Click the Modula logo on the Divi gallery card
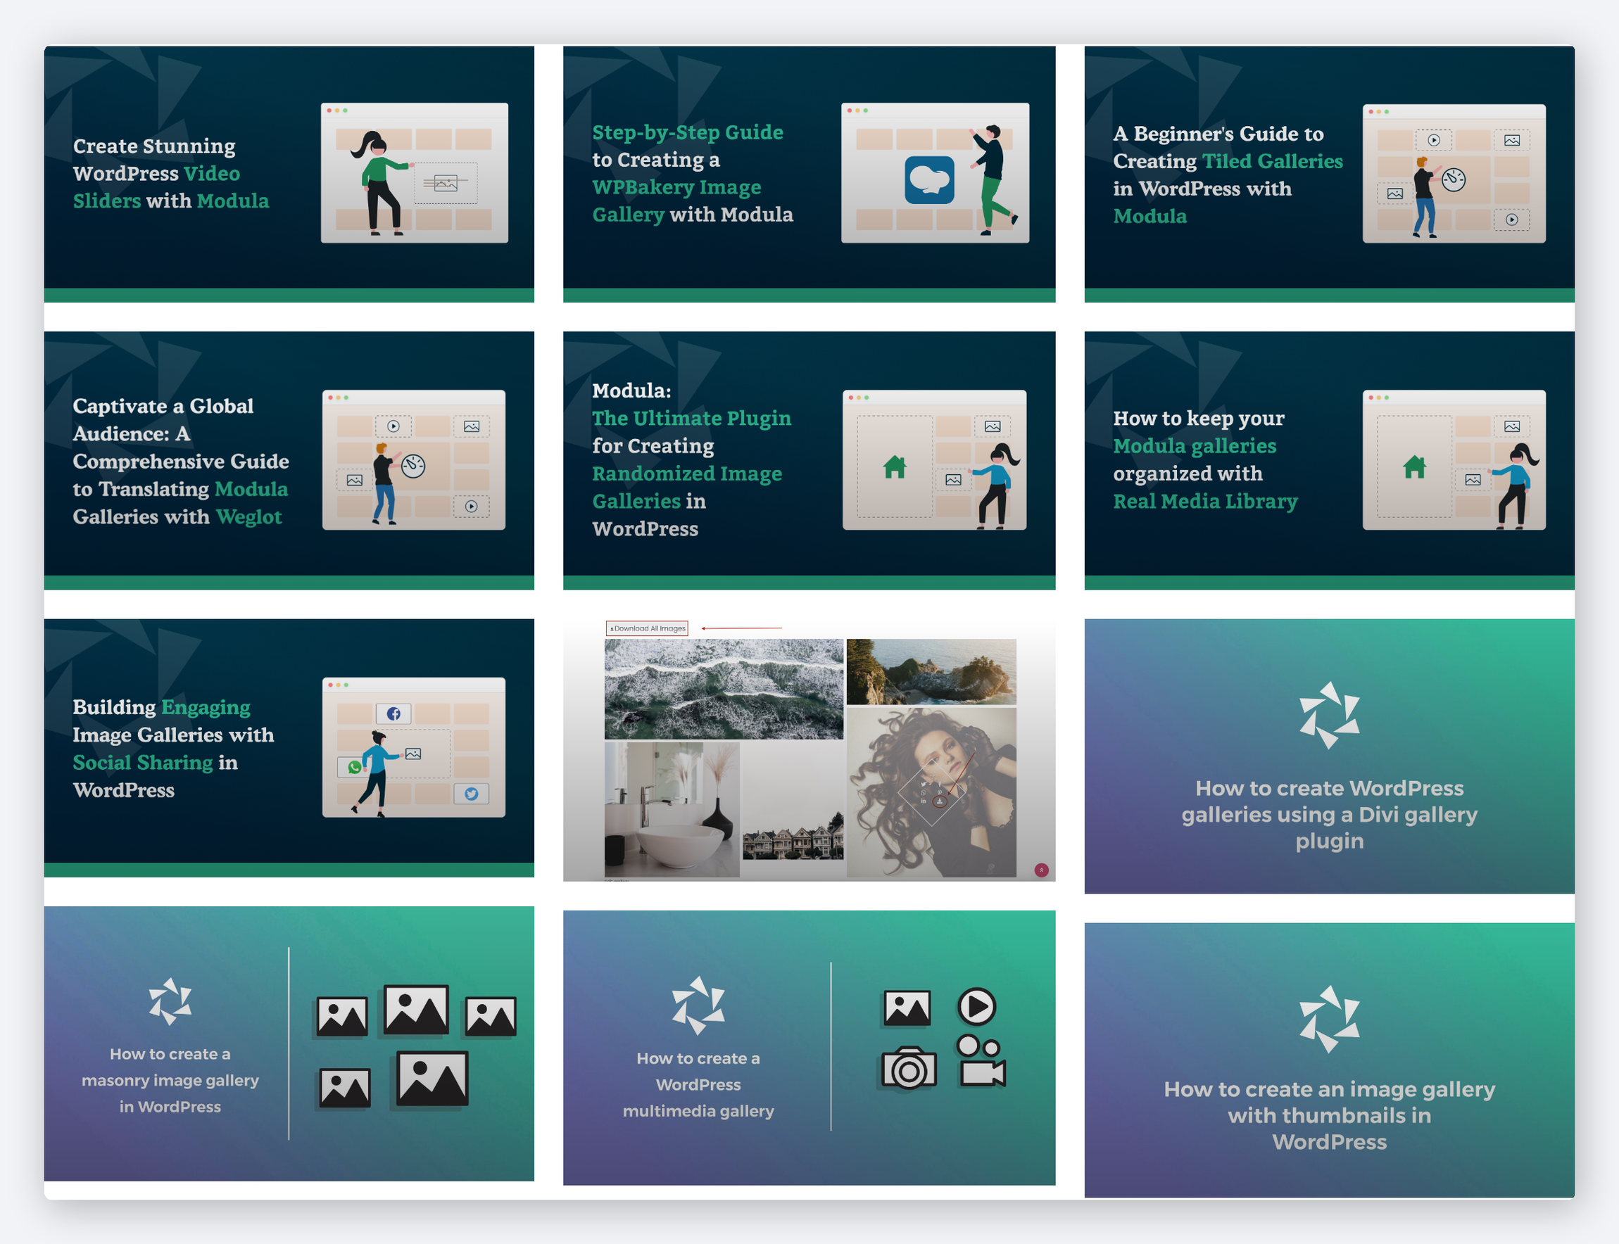Screen dimensions: 1619x1244 tap(1330, 715)
